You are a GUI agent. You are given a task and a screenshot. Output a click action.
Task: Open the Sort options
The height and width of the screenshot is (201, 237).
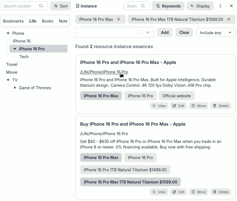(61, 6)
